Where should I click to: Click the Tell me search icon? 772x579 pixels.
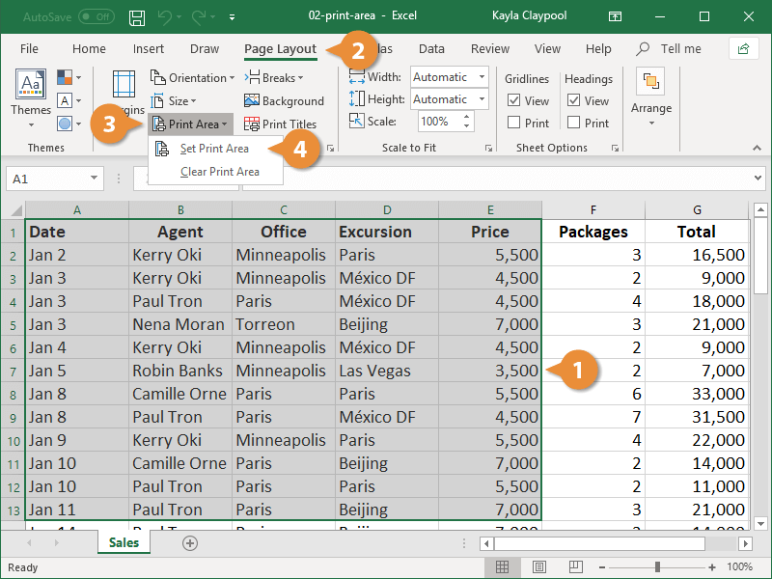coord(642,49)
